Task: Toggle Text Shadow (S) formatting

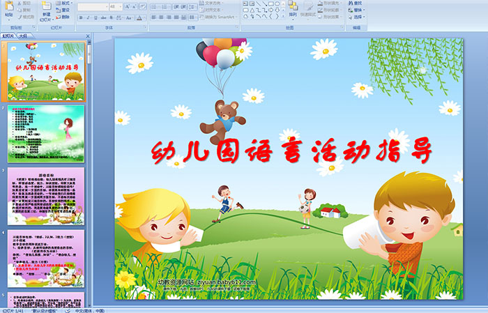Action: (111, 17)
